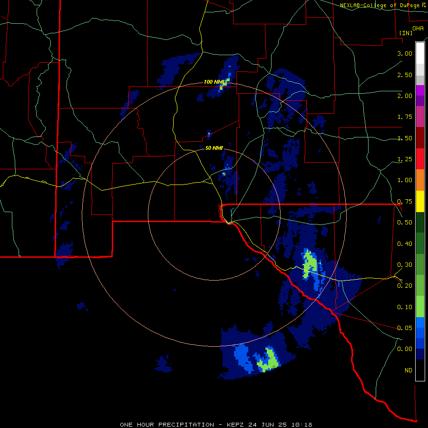Click the 1.25 legend value
This screenshot has width=428, height=428.
[x=405, y=159]
